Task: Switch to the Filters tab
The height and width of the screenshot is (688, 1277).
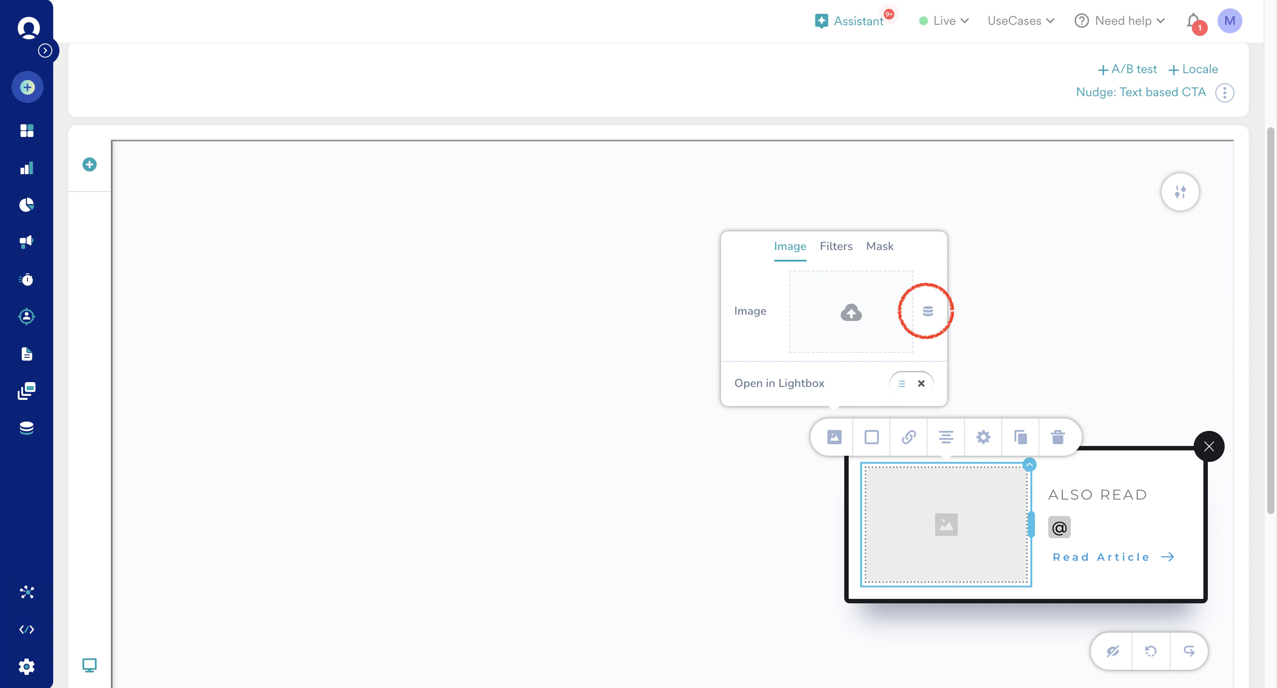Action: tap(836, 246)
